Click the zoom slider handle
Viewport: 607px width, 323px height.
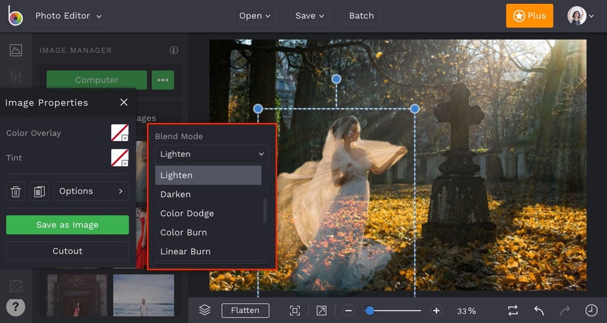tap(370, 311)
